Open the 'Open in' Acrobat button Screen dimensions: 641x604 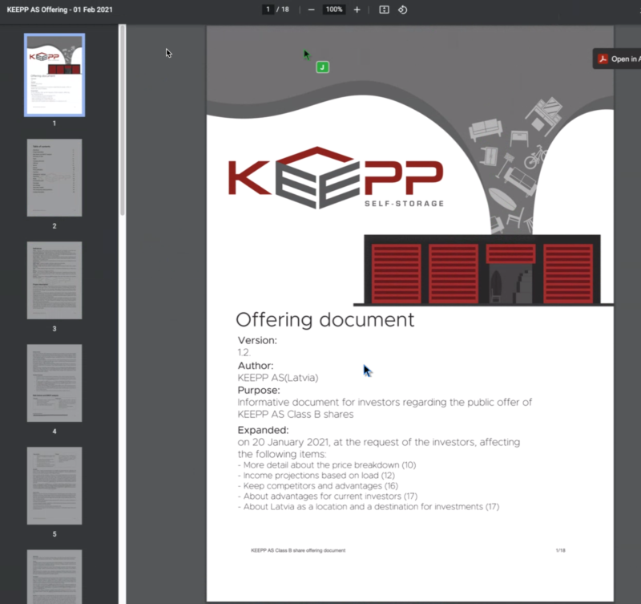coord(617,59)
